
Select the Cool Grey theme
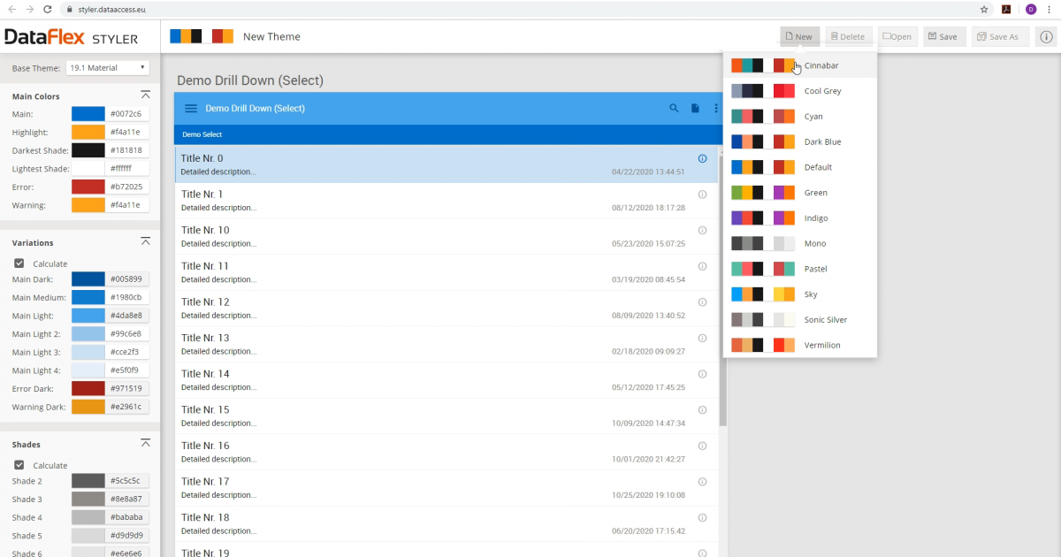point(800,91)
